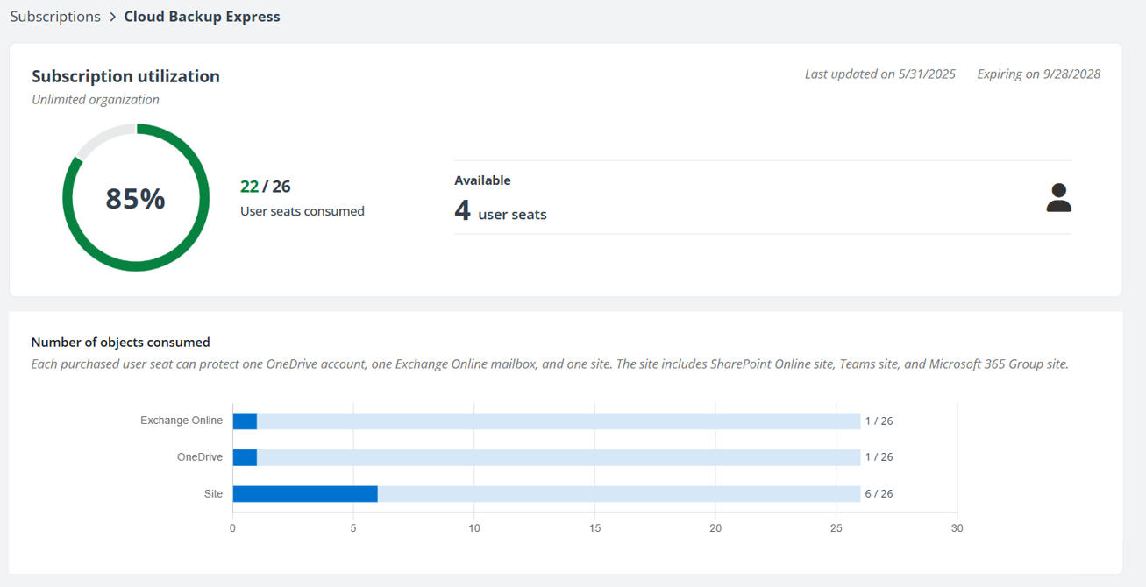The height and width of the screenshot is (587, 1146).
Task: Click the 85% utilization donut chart
Action: pos(136,199)
